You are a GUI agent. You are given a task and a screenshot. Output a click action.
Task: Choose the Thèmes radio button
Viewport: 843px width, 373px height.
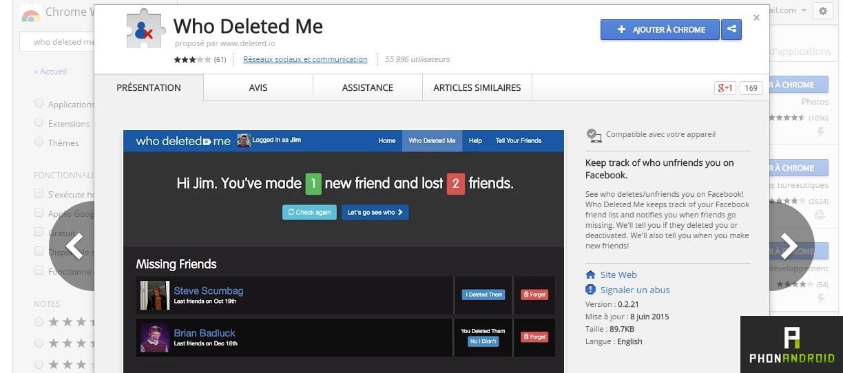click(39, 142)
